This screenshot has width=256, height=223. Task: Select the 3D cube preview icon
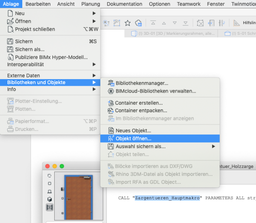(50, 199)
